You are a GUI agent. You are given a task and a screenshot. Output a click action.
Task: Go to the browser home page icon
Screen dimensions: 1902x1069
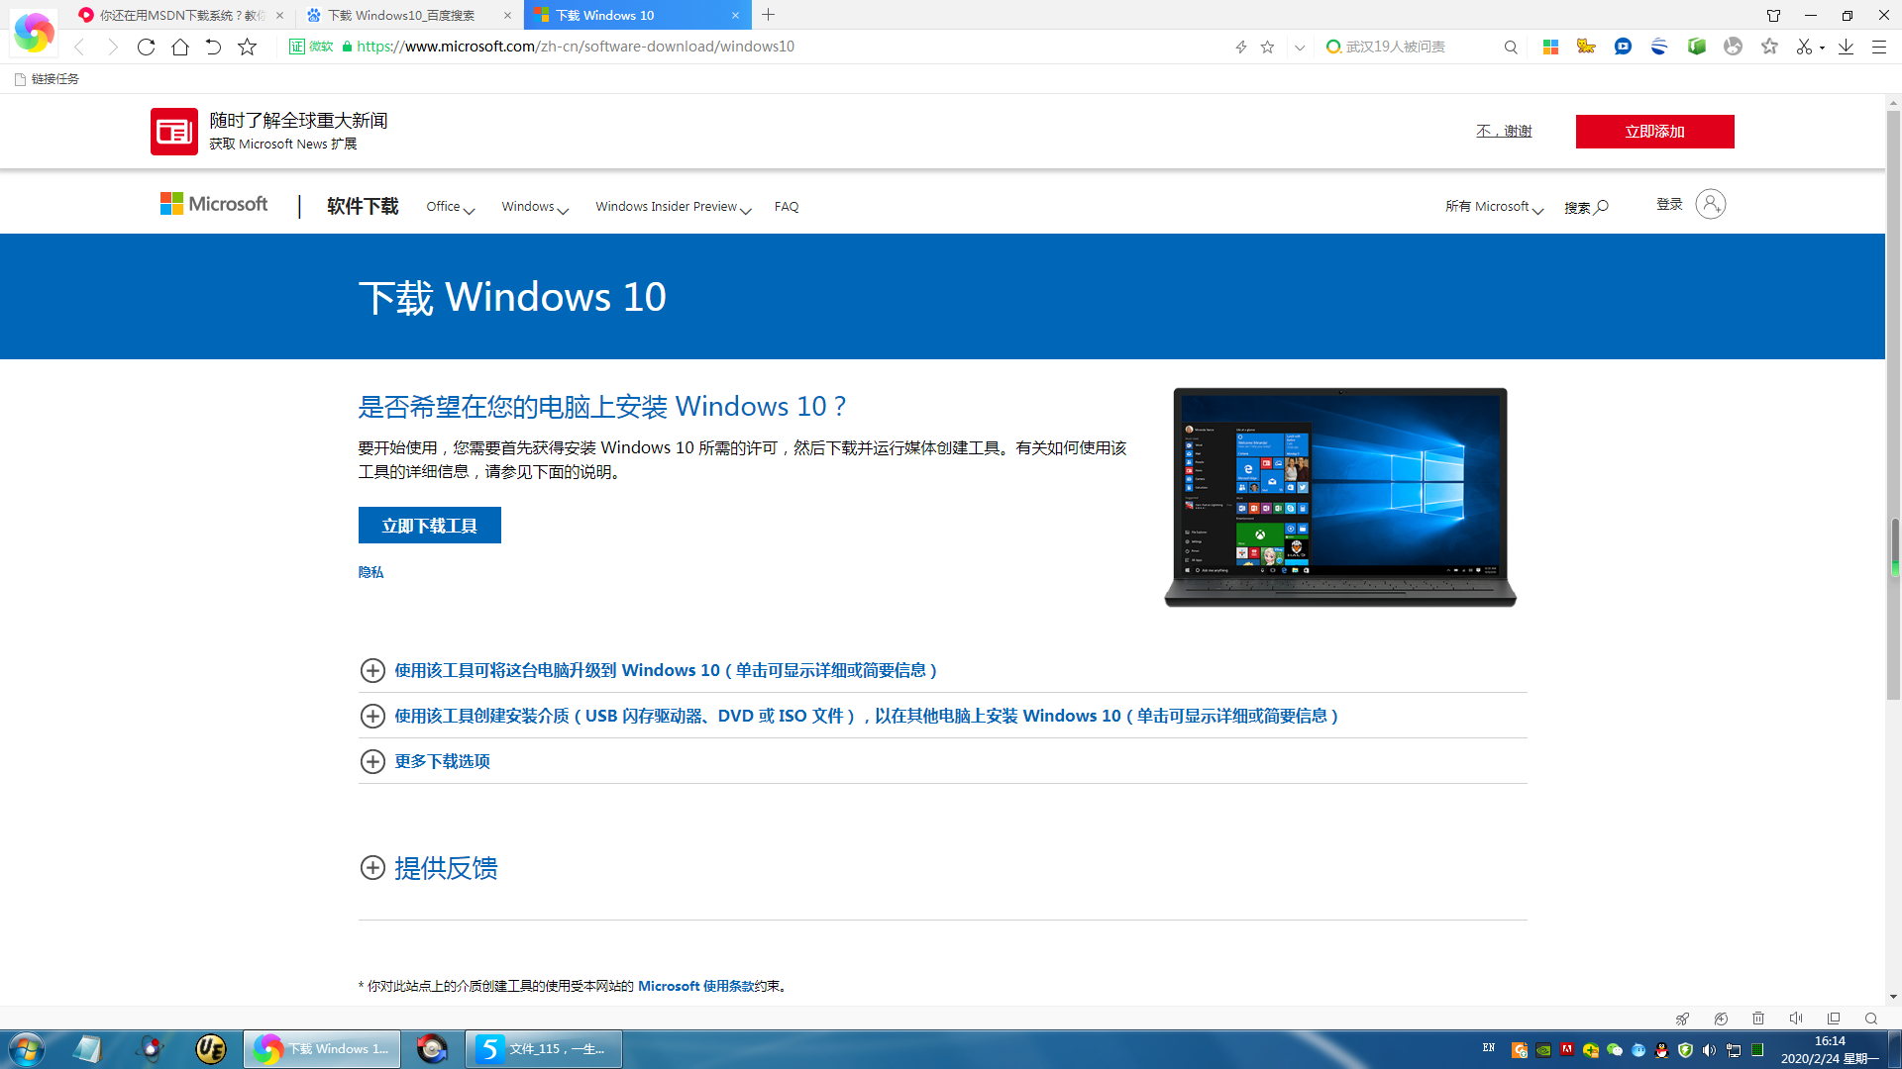pyautogui.click(x=179, y=47)
